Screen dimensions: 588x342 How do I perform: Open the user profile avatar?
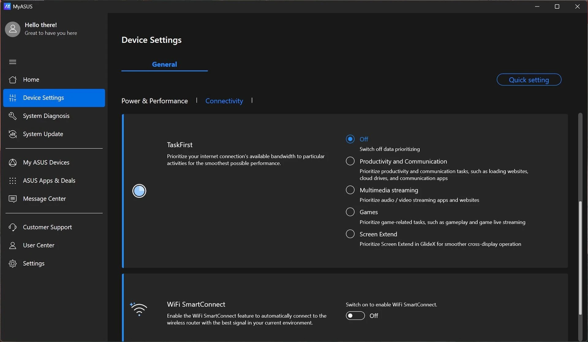(x=13, y=29)
